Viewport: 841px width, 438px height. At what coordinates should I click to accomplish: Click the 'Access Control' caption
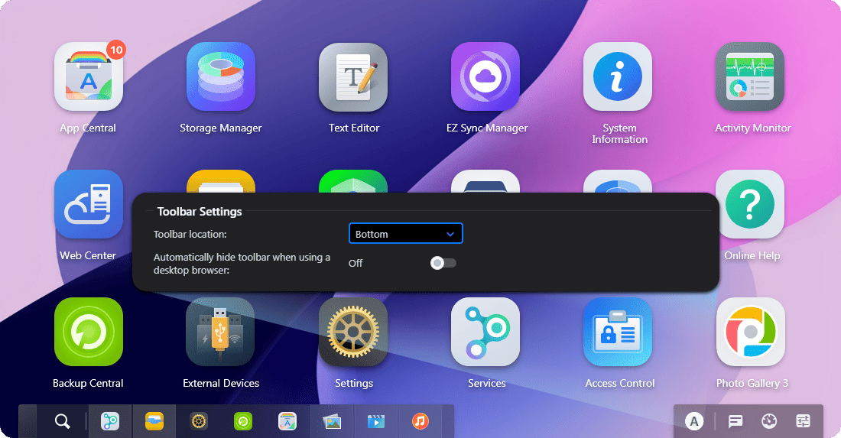(x=620, y=383)
